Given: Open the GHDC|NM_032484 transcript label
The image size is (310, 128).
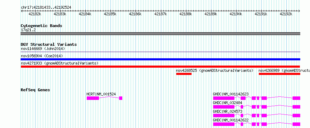Looking at the screenshot, I should pyautogui.click(x=227, y=103).
